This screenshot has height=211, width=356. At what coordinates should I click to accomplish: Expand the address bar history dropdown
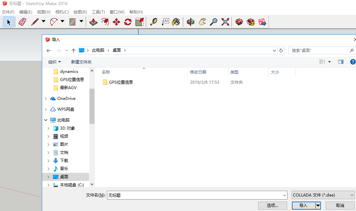[x=274, y=50]
